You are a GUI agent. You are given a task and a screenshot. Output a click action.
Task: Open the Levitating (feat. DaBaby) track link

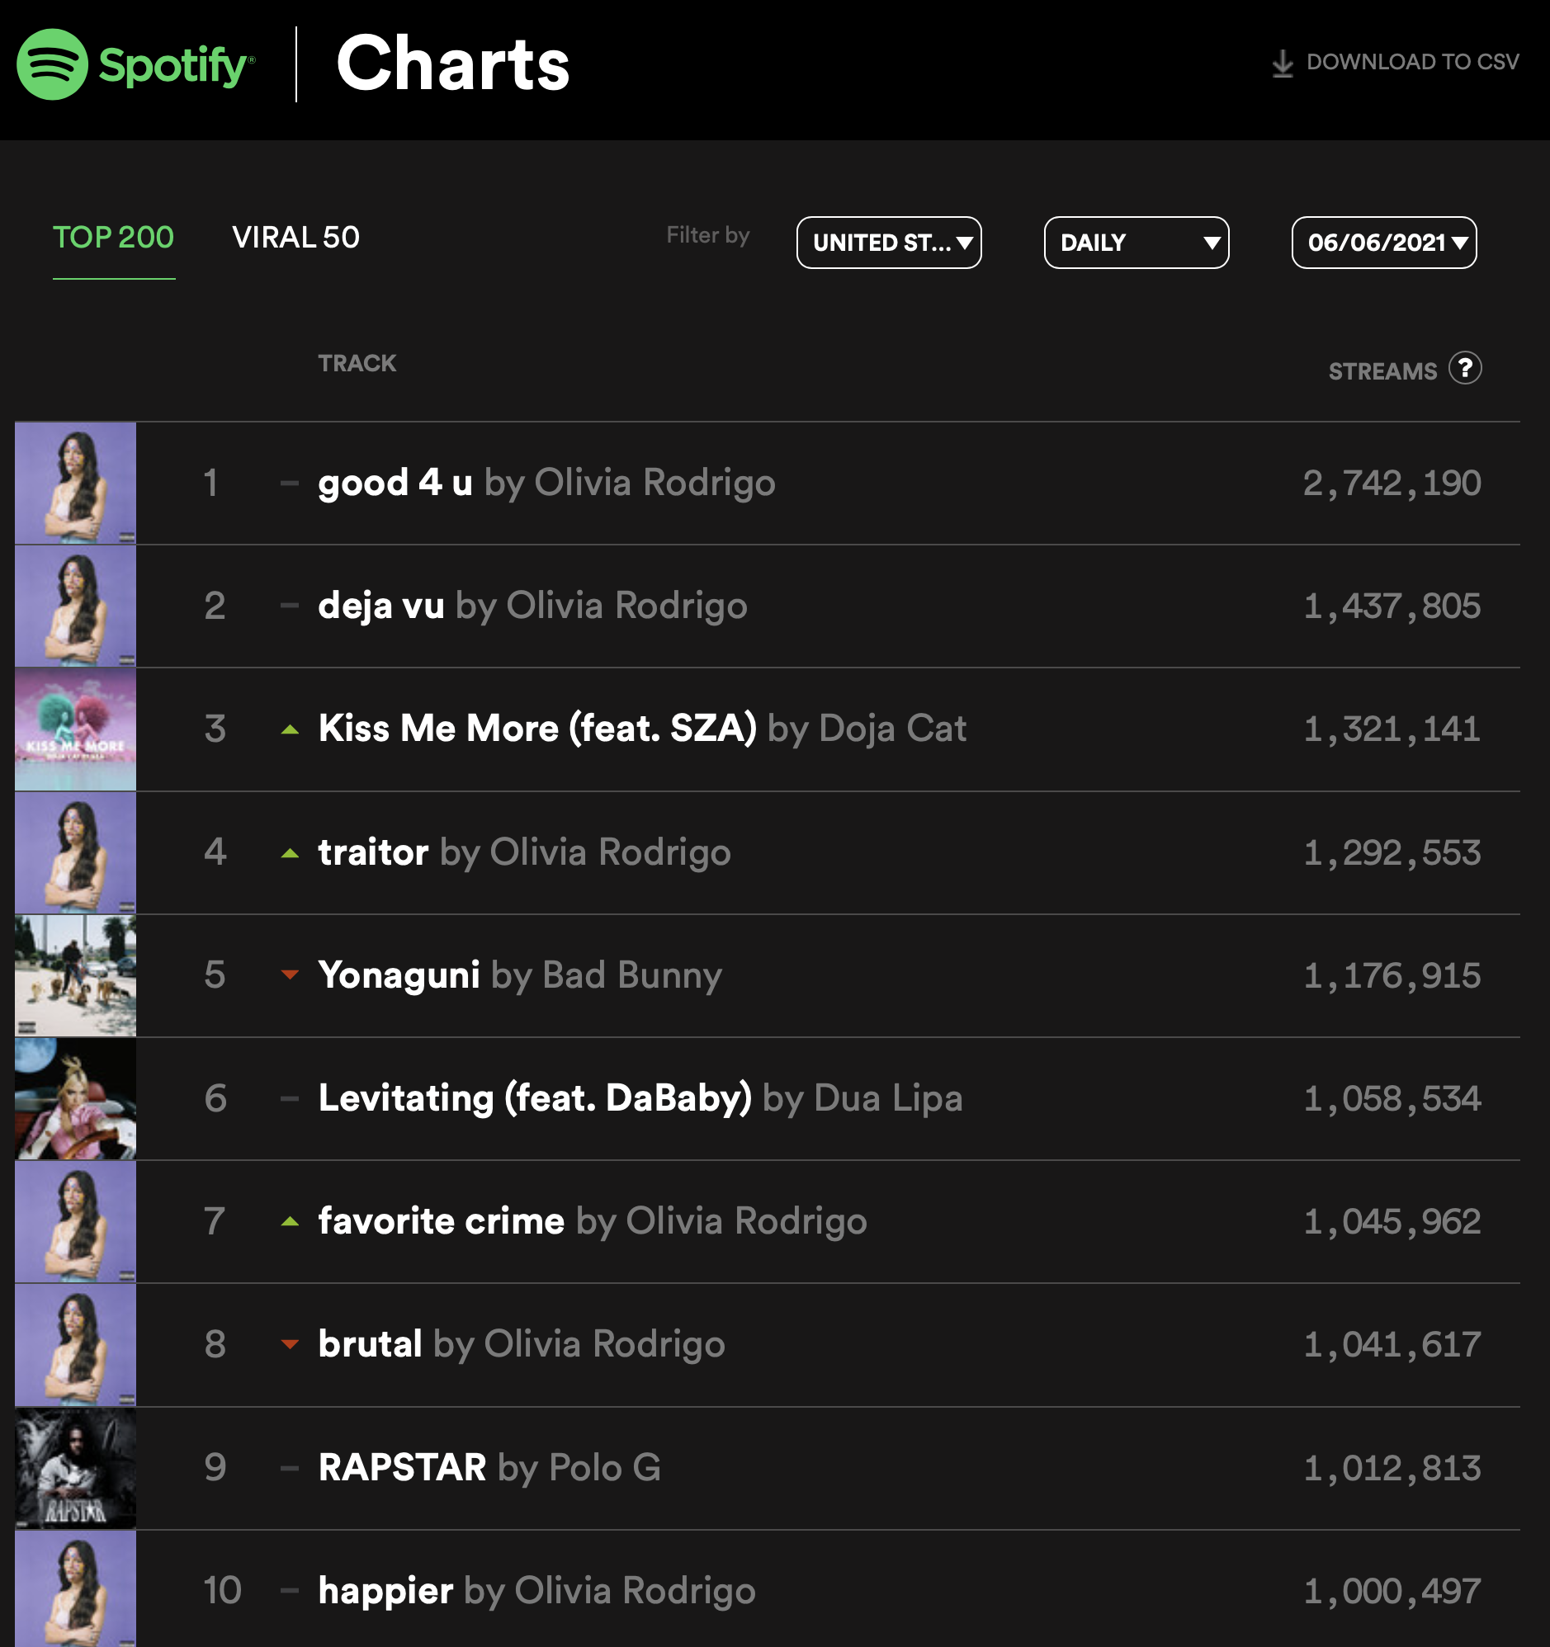(x=535, y=1098)
